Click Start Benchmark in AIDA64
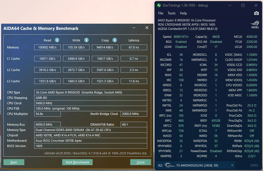263x171 pixels. (x=77, y=162)
